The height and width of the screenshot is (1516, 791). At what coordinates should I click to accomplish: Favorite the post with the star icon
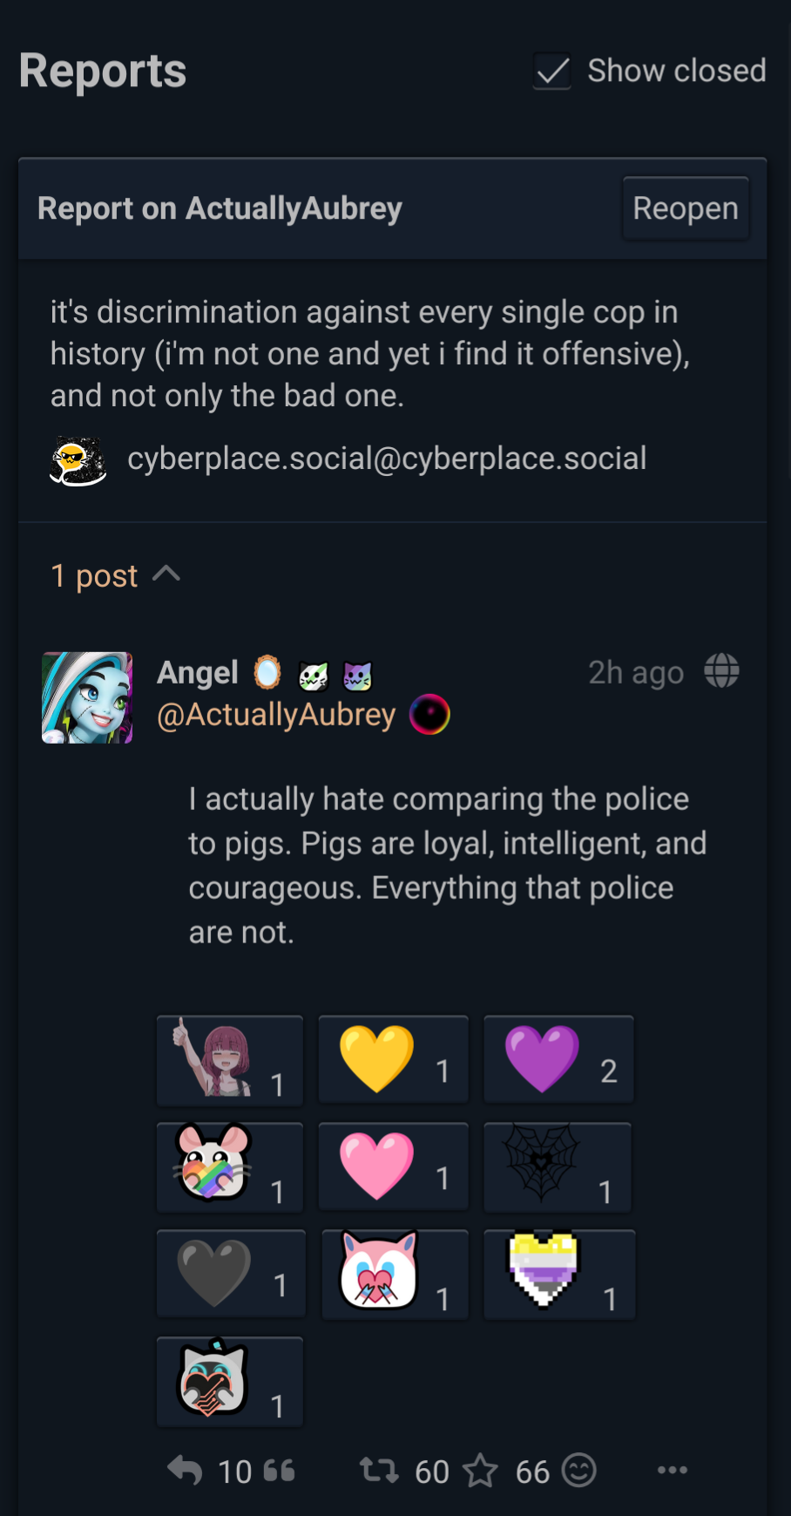tap(480, 1472)
